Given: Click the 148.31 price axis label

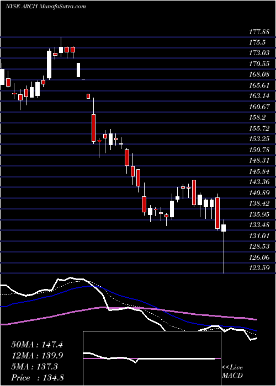Looking at the screenshot, I should pos(260,160).
